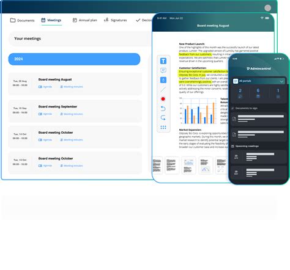Click the "Market Expansion:" heading in the document
290x270 pixels.
click(190, 130)
